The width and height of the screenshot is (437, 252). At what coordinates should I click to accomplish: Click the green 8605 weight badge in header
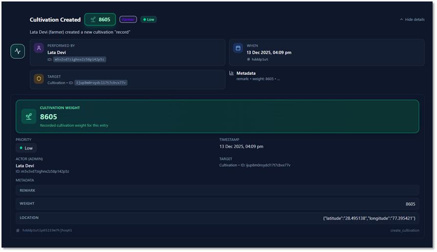point(100,20)
